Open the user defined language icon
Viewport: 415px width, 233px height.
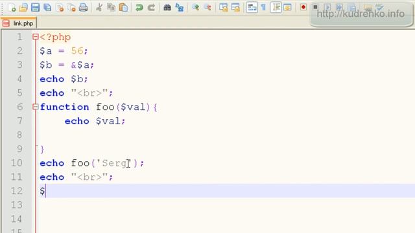(x=287, y=7)
